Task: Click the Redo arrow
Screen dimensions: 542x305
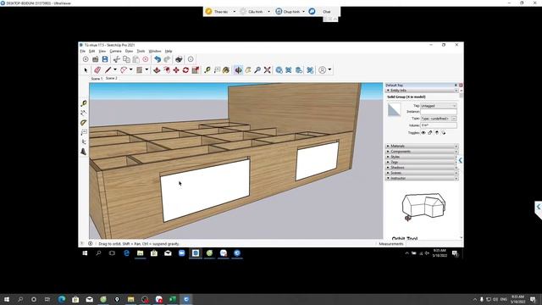Action: click(x=168, y=59)
